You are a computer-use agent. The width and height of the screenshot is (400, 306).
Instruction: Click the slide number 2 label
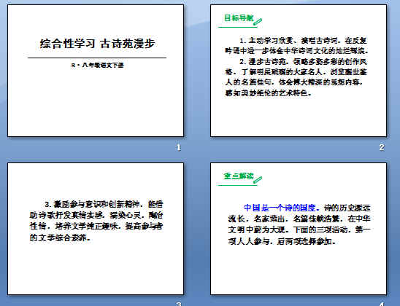pos(382,147)
